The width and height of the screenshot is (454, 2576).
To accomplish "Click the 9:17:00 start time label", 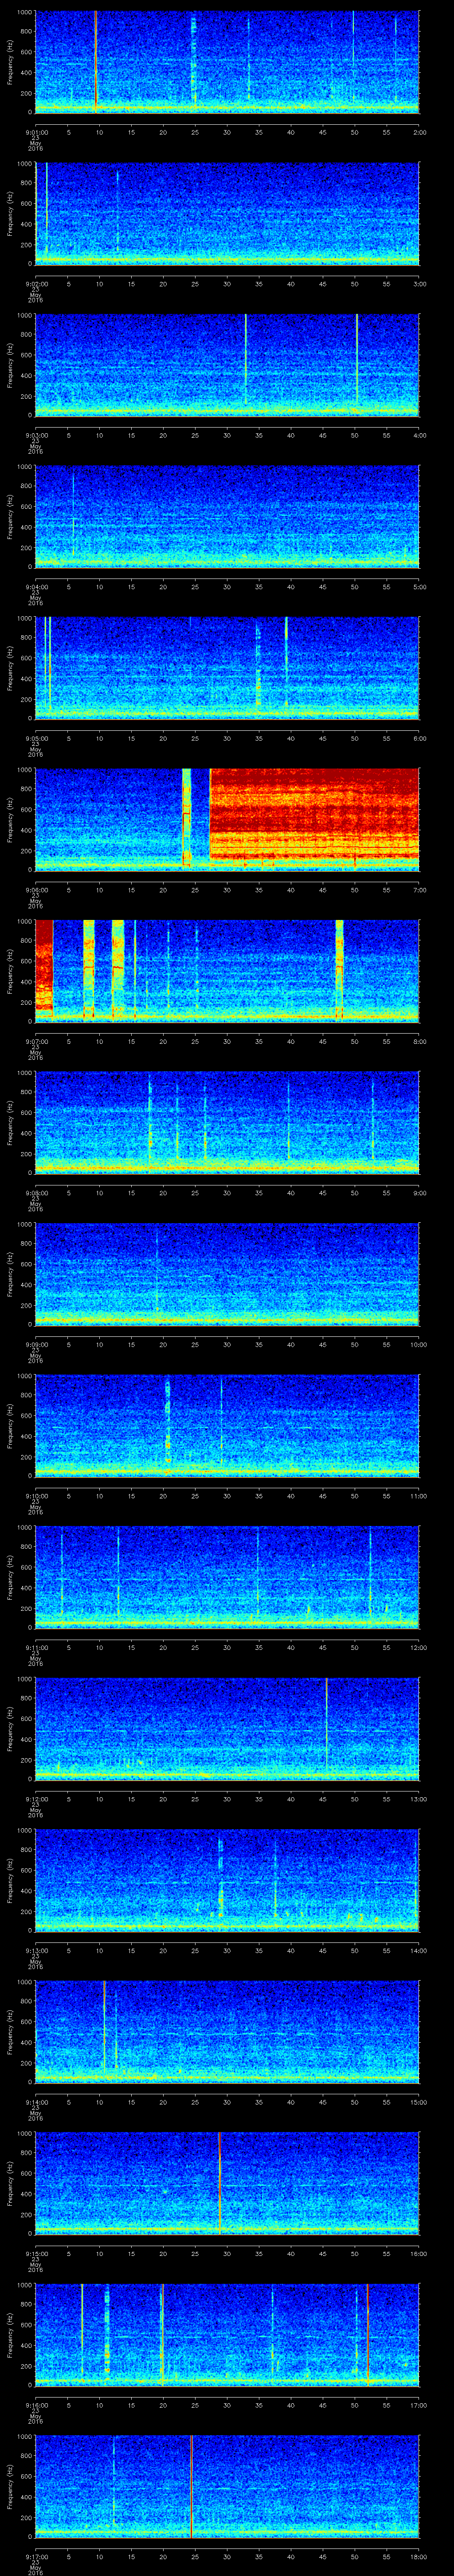I will click(x=36, y=2557).
